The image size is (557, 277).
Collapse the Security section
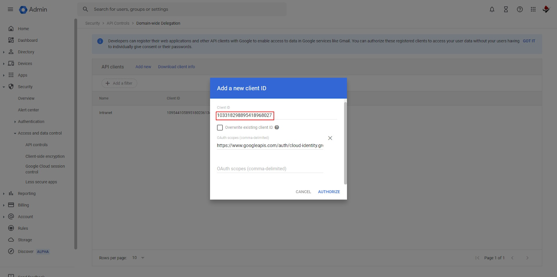pos(4,87)
